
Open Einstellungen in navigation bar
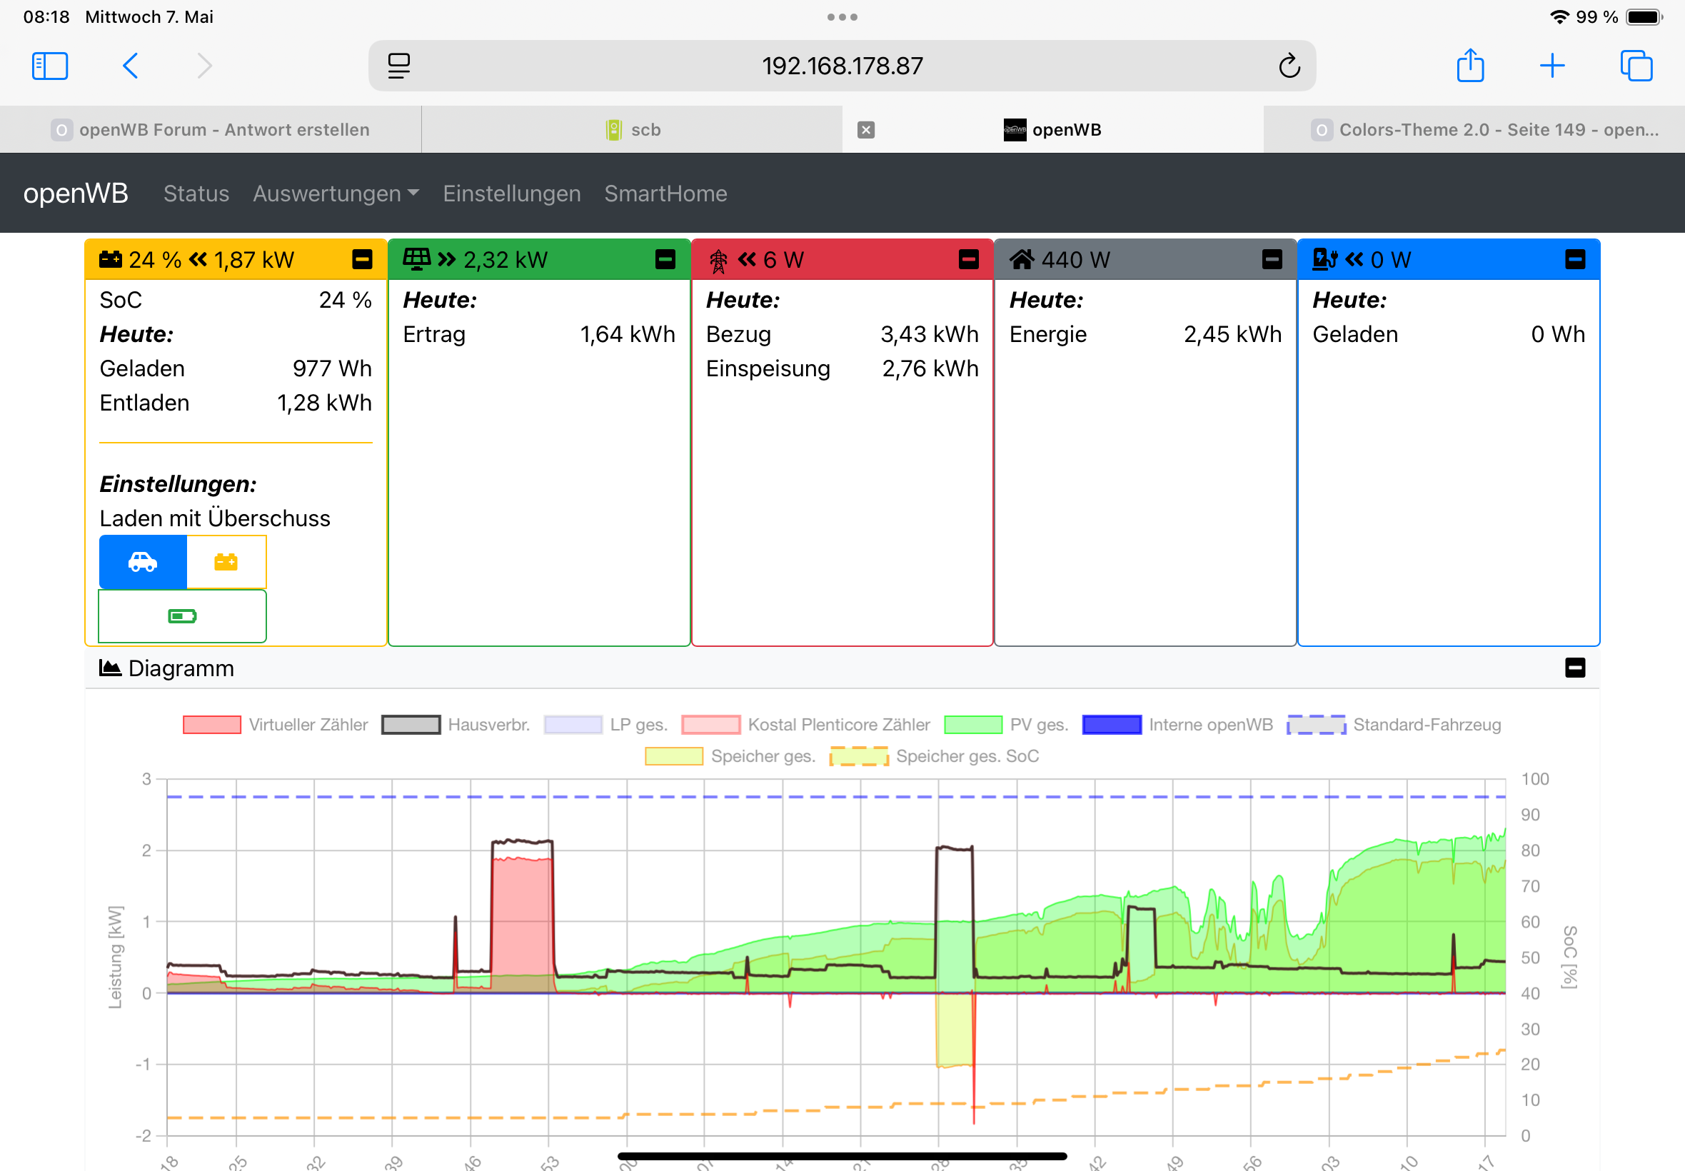point(511,194)
